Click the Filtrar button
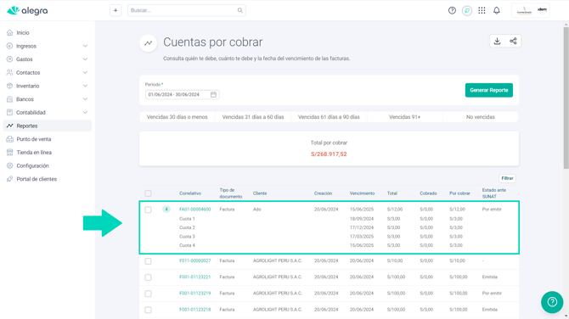Screen dimensions: 569x319 point(507,178)
